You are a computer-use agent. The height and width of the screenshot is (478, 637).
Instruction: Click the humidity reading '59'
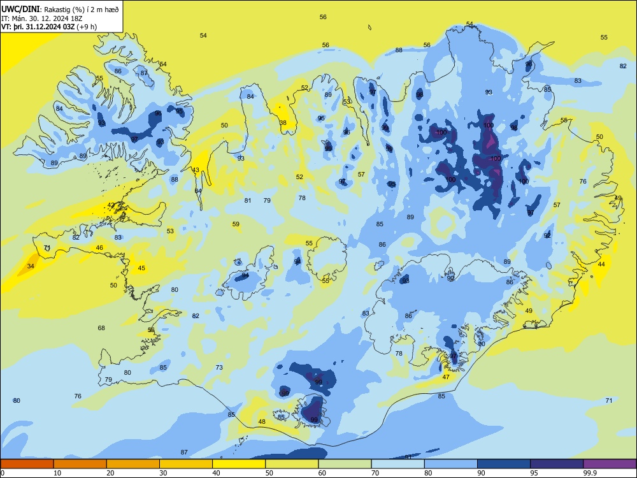point(236,224)
